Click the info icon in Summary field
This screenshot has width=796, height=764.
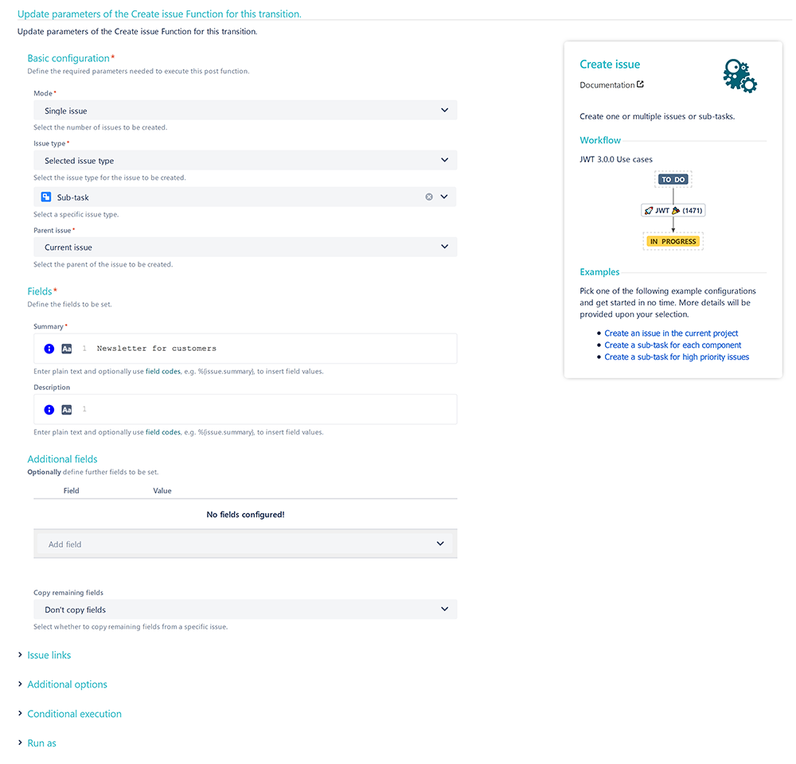click(49, 349)
